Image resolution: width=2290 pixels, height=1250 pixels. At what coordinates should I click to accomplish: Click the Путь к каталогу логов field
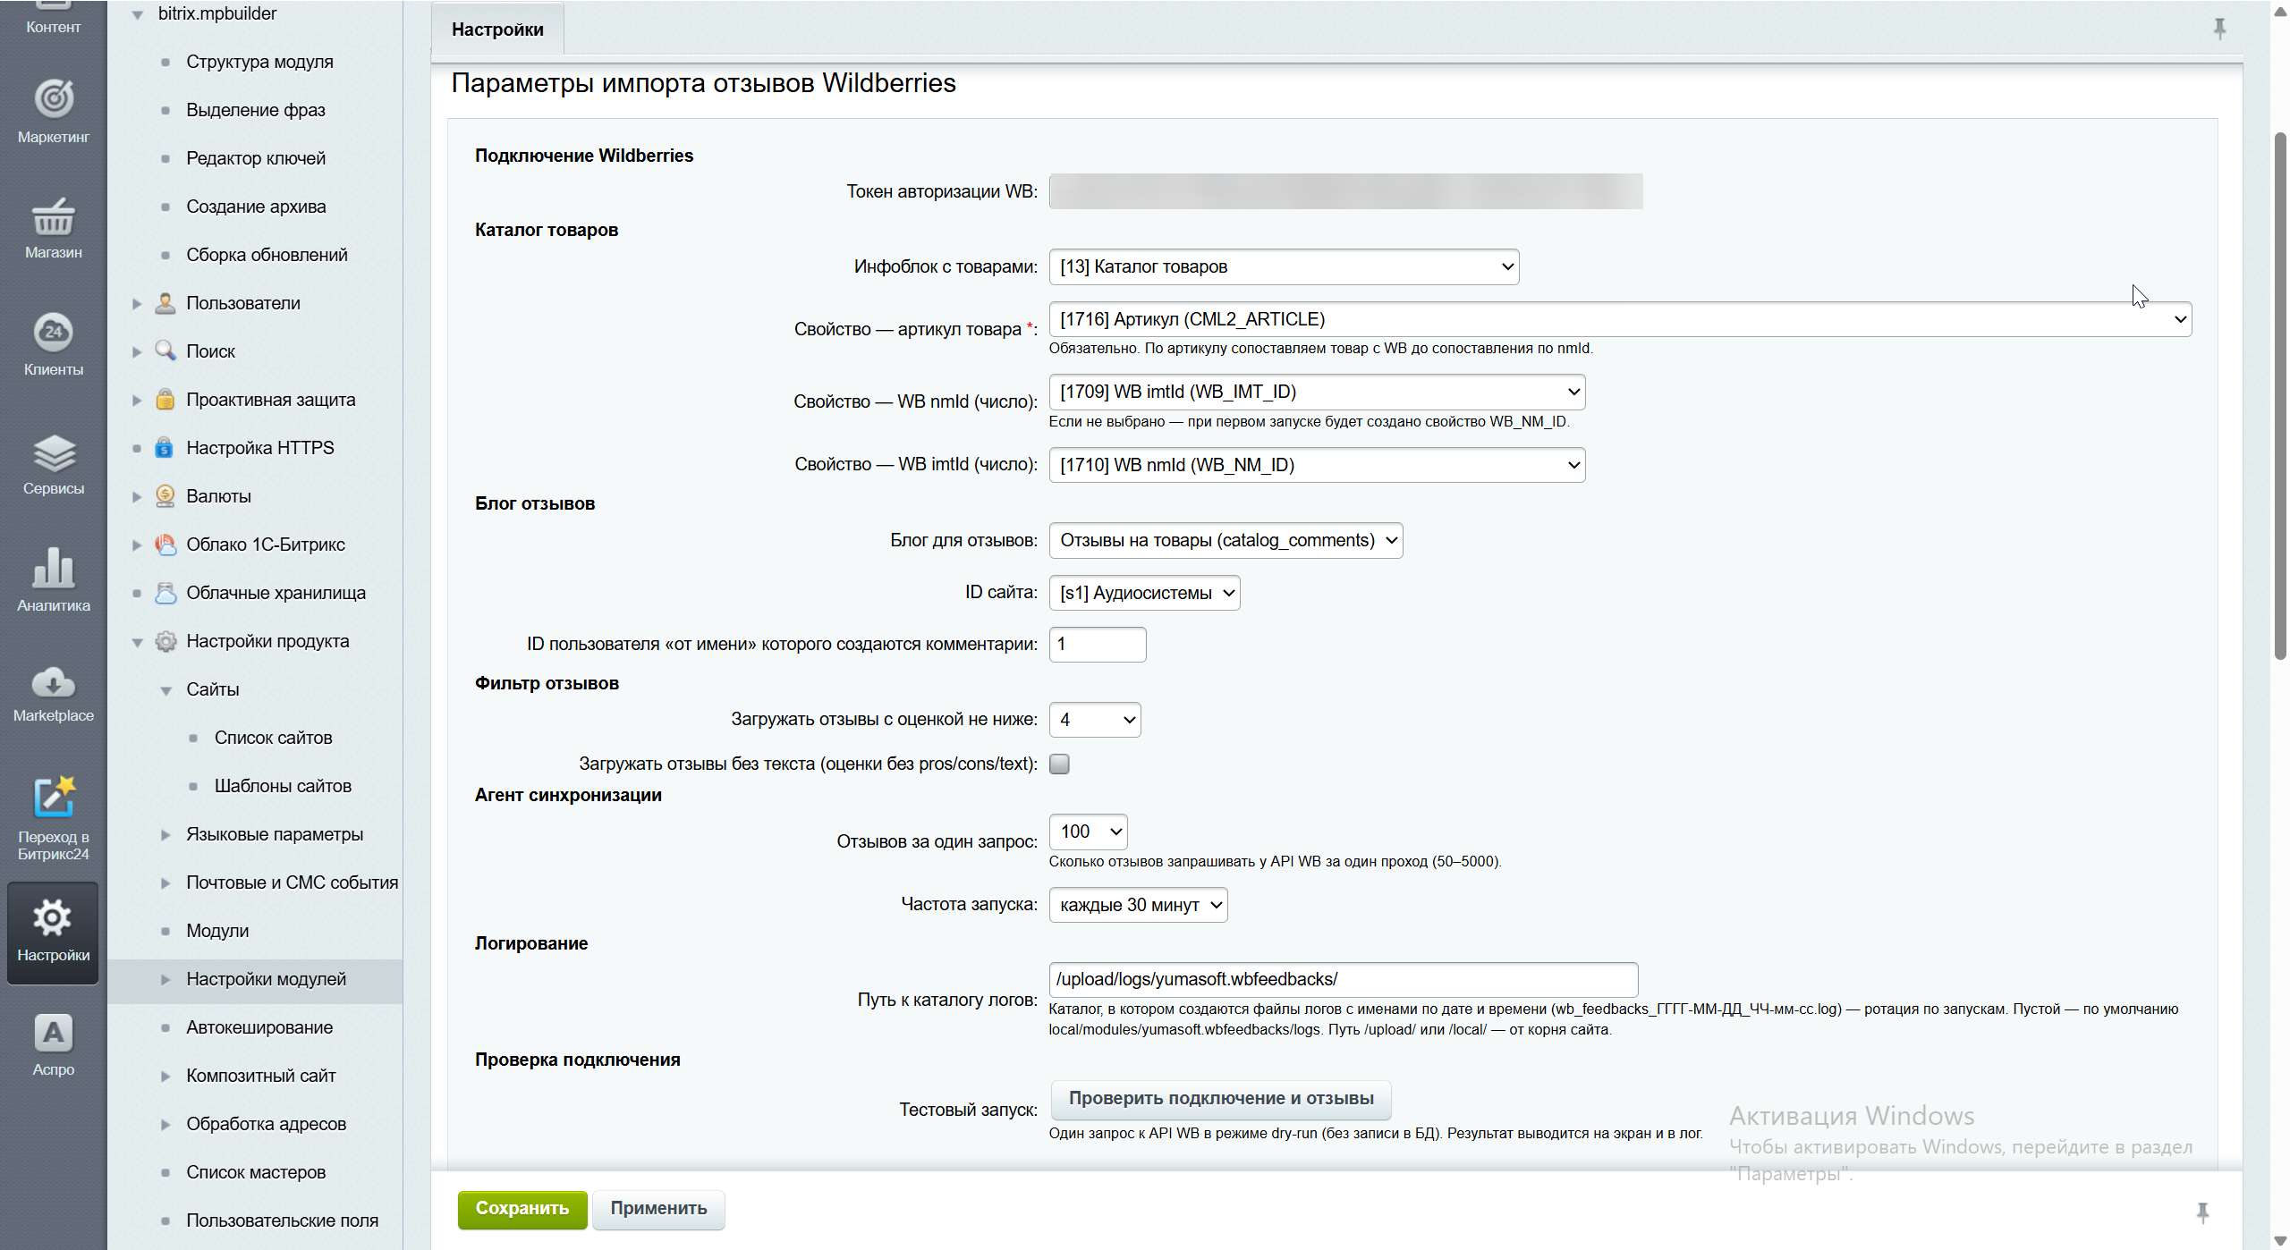point(1344,980)
